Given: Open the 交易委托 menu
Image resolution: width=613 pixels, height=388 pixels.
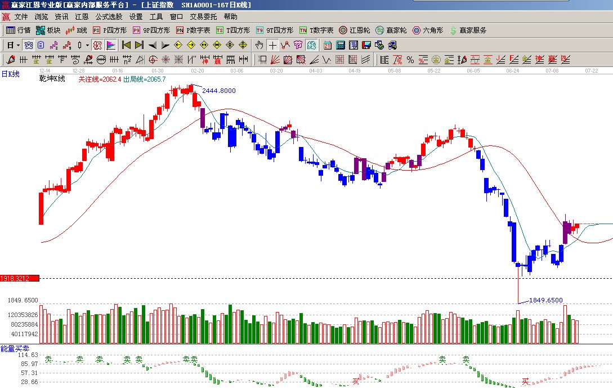Looking at the screenshot, I should [x=203, y=17].
